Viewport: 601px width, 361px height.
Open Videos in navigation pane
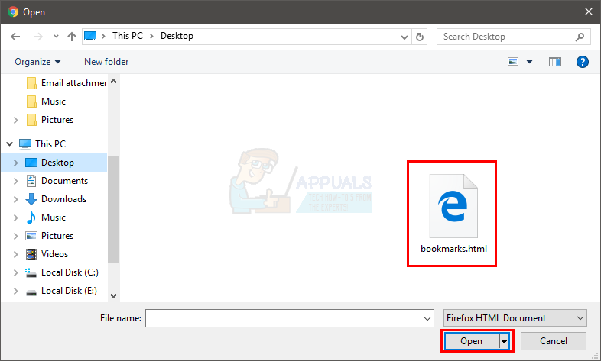[47, 254]
